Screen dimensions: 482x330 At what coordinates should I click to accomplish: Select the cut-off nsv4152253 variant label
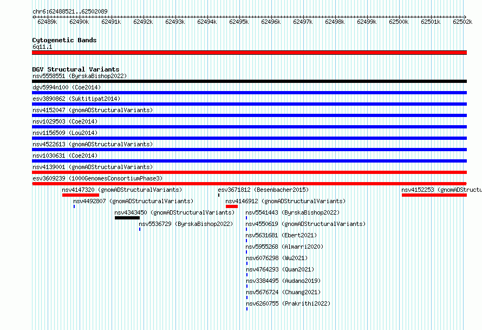(x=441, y=190)
